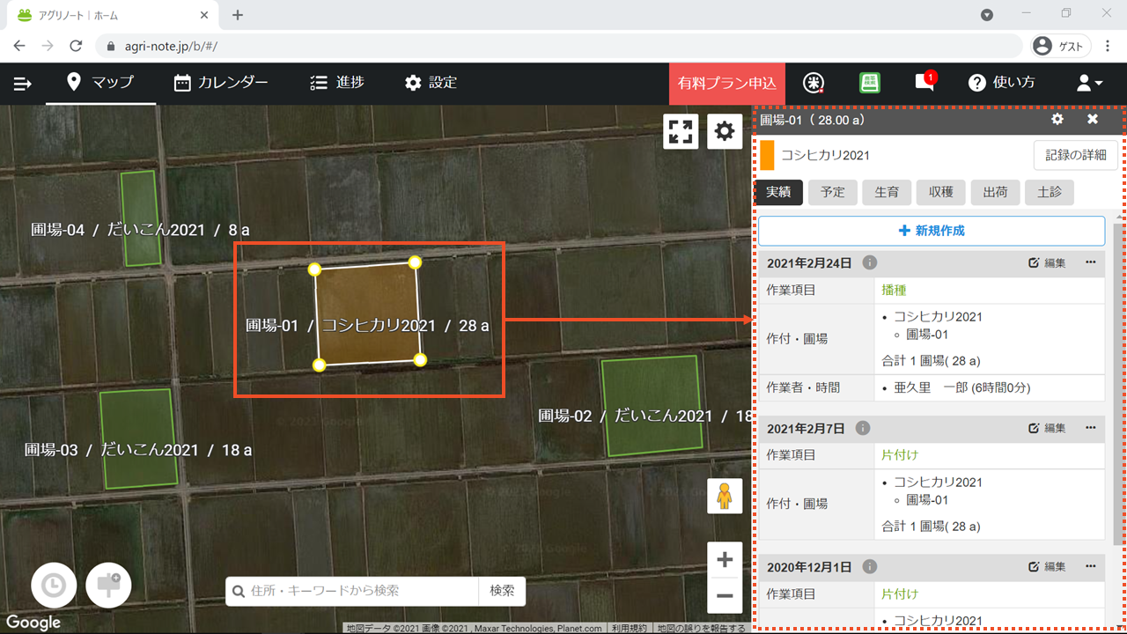Click the 記録の詳細 button
Viewport: 1127px width, 634px height.
pyautogui.click(x=1075, y=155)
